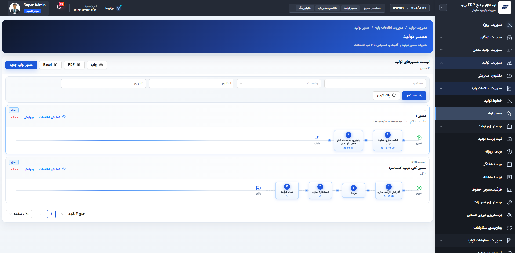The height and width of the screenshot is (253, 515).
Task: Select step 2 انجماد node in route
Action: click(354, 190)
